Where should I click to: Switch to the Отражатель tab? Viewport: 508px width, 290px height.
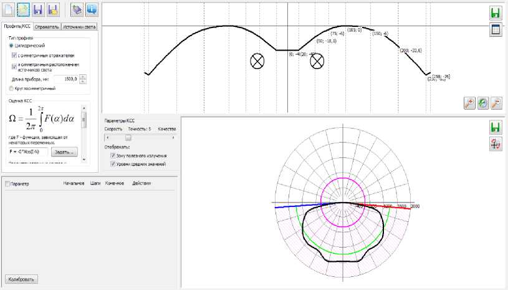point(47,27)
